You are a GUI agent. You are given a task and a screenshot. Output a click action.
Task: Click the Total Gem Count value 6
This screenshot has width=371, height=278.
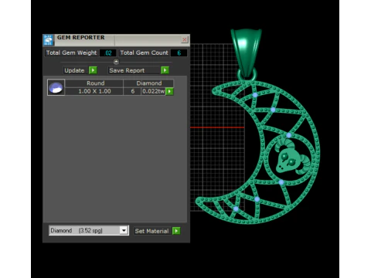pyautogui.click(x=179, y=53)
